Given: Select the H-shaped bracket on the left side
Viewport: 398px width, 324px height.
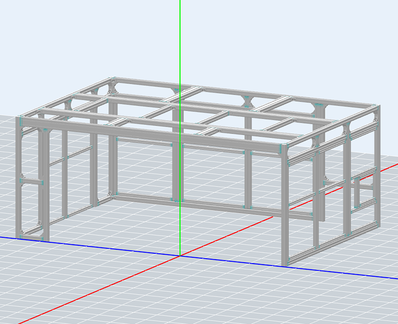Looking at the screenshot, I should (31, 181).
